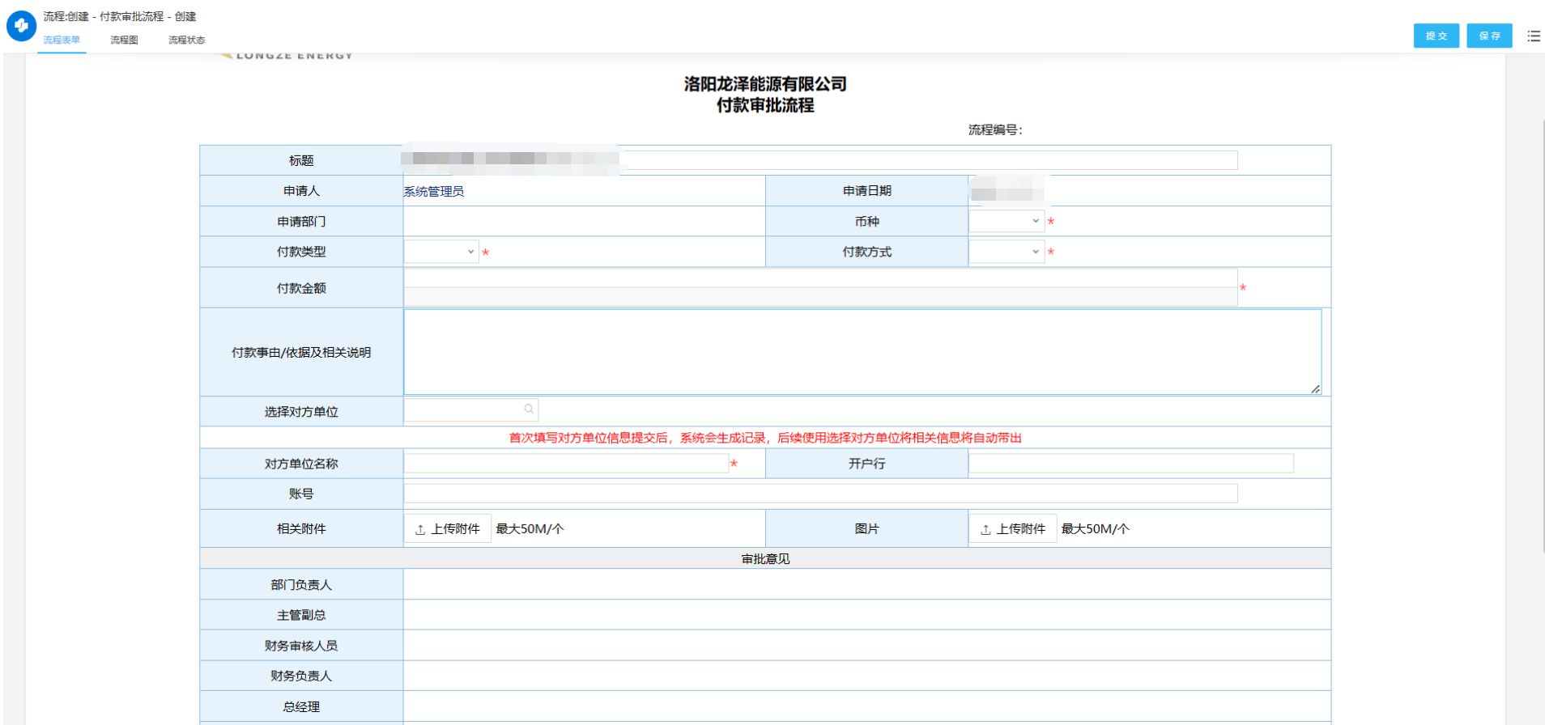Image resolution: width=1545 pixels, height=725 pixels.
Task: Focus the 对方单位名称 input field
Action: point(566,464)
